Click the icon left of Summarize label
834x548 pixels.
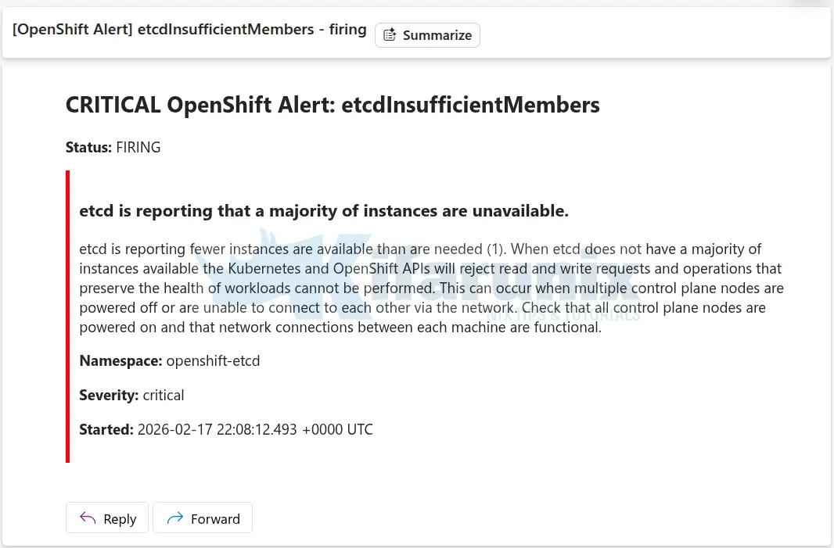pyautogui.click(x=389, y=35)
